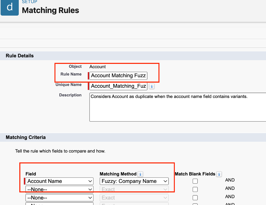Click the second row Exact matching method dropdown
266x205 pixels.
[134, 189]
